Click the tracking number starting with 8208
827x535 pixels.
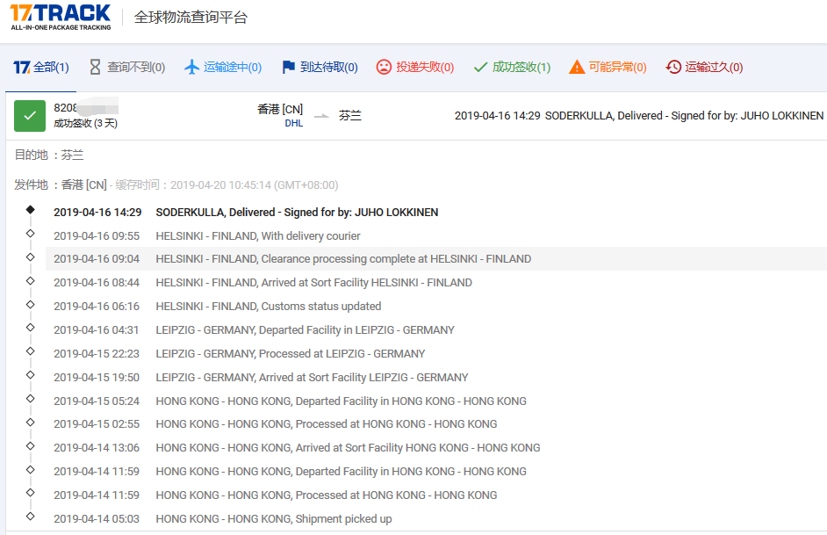click(66, 108)
